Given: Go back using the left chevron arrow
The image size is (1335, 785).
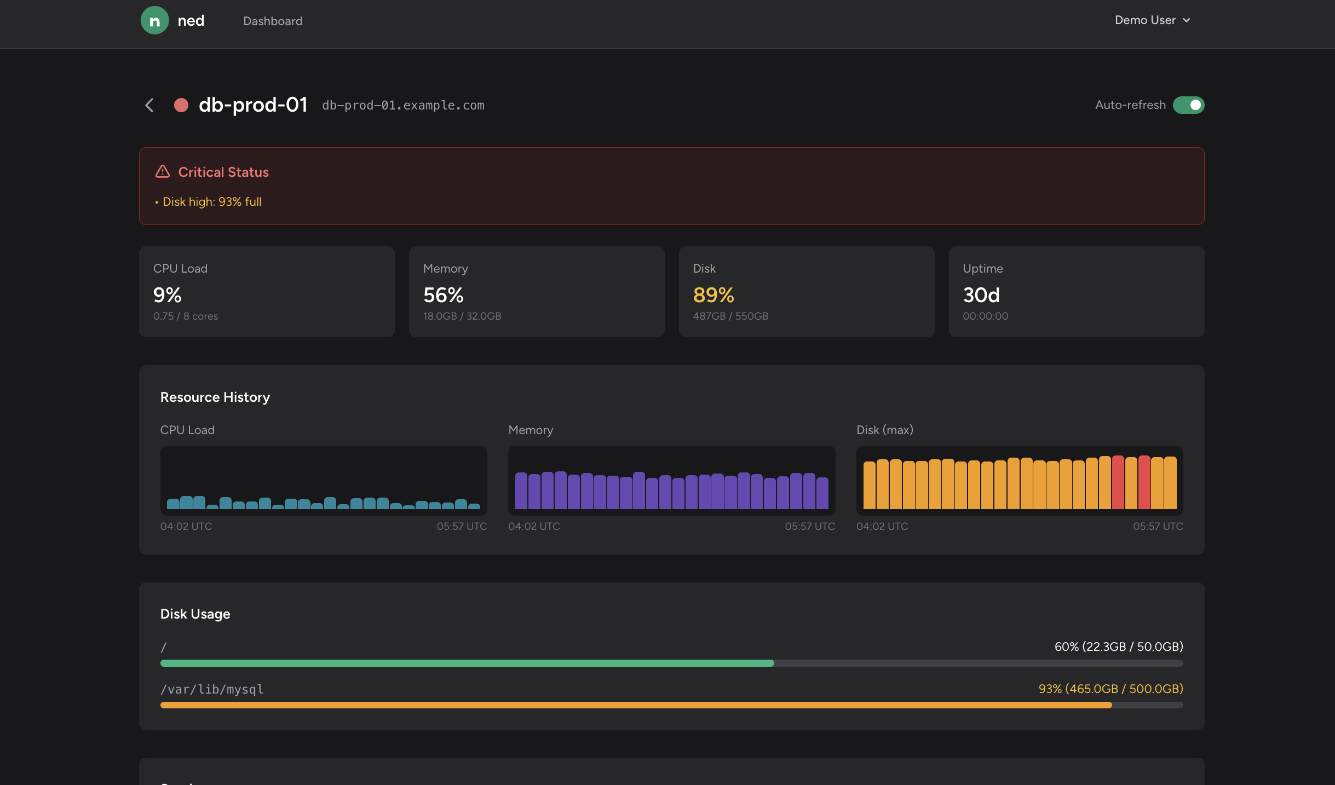Looking at the screenshot, I should tap(149, 105).
